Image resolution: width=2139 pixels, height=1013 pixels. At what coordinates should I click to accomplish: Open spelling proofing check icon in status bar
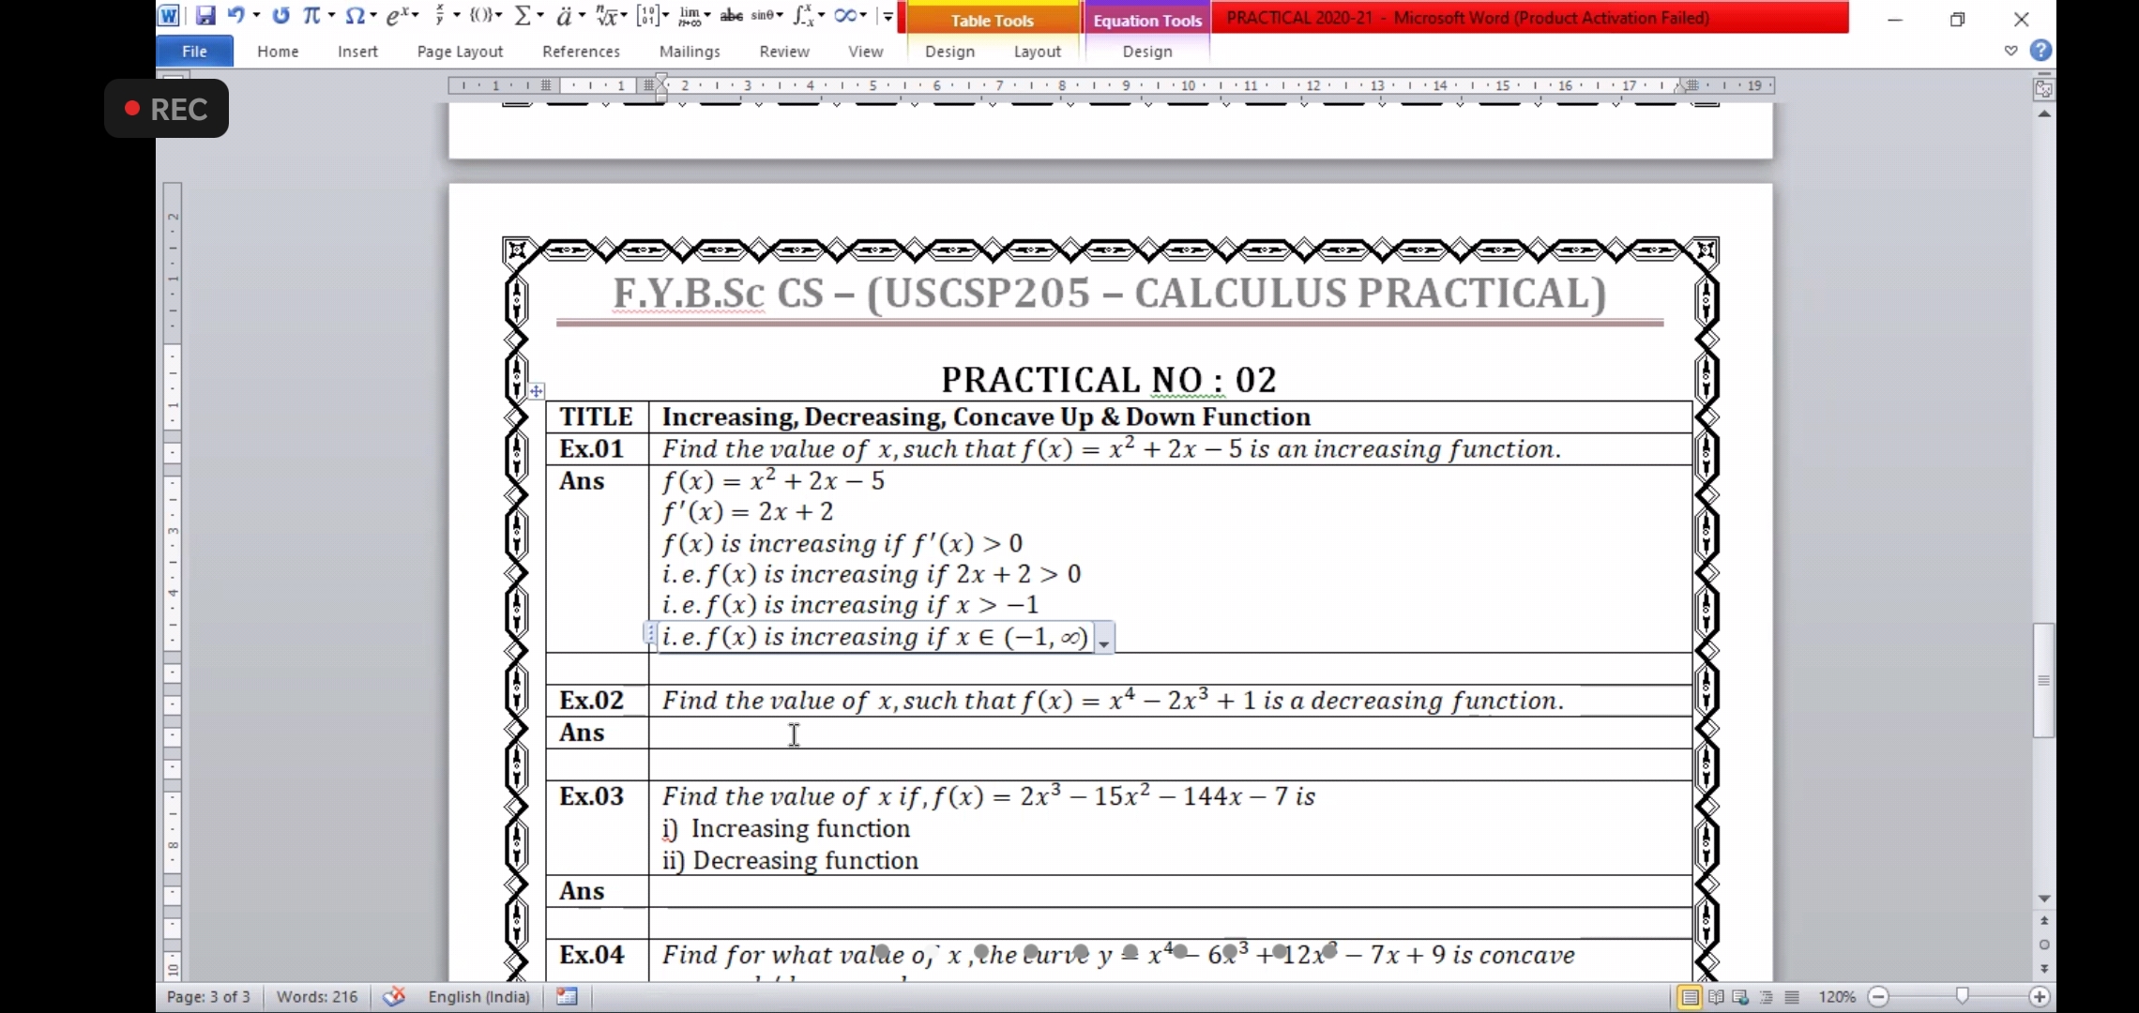tap(394, 996)
